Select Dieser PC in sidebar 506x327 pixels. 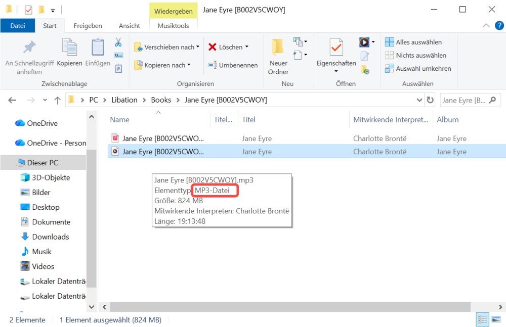pyautogui.click(x=43, y=163)
